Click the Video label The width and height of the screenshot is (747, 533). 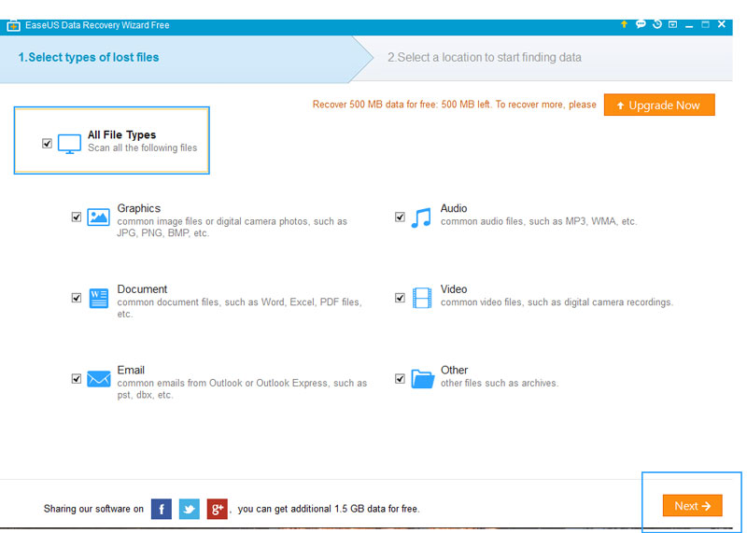click(454, 289)
